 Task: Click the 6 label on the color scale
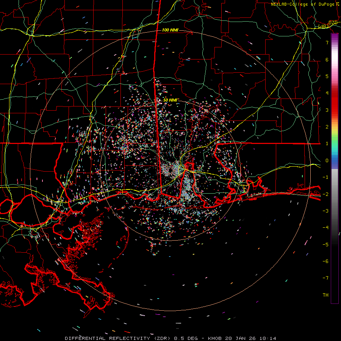tap(327, 59)
